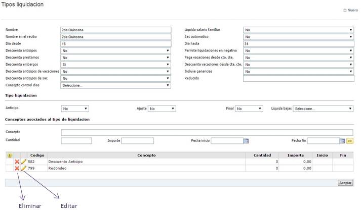The width and height of the screenshot is (361, 214).
Task: Click the Aceptar button
Action: tap(345, 183)
